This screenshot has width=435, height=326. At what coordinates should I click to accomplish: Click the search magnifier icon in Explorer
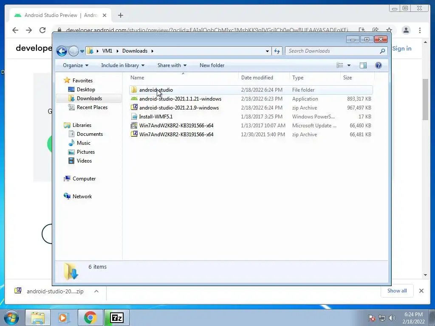pos(383,51)
